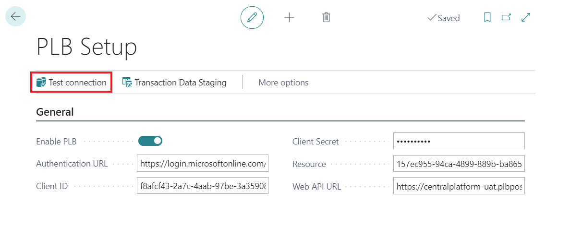Image resolution: width=571 pixels, height=239 pixels.
Task: Disable the Enable PLB switch
Action: click(150, 141)
